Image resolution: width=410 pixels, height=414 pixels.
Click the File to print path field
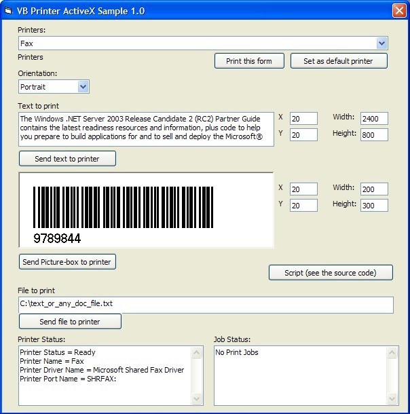206,305
